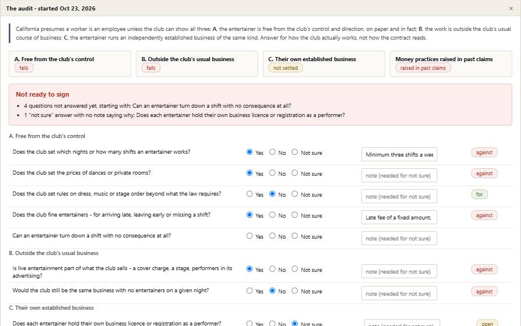Select Not sure for dress, music stage rules
This screenshot has height=326, width=521.
tap(295, 194)
